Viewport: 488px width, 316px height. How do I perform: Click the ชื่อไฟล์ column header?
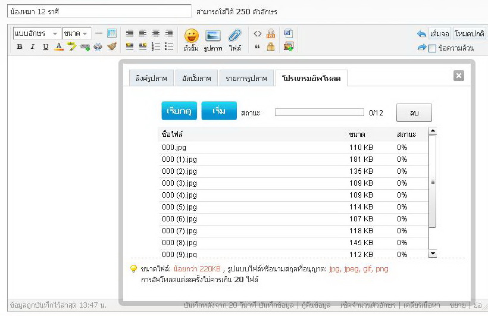(x=172, y=134)
